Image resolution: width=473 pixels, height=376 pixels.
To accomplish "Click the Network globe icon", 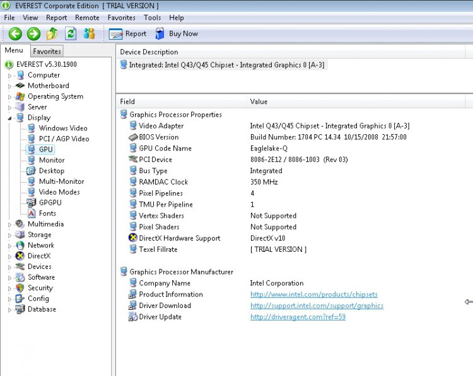I will [20, 245].
